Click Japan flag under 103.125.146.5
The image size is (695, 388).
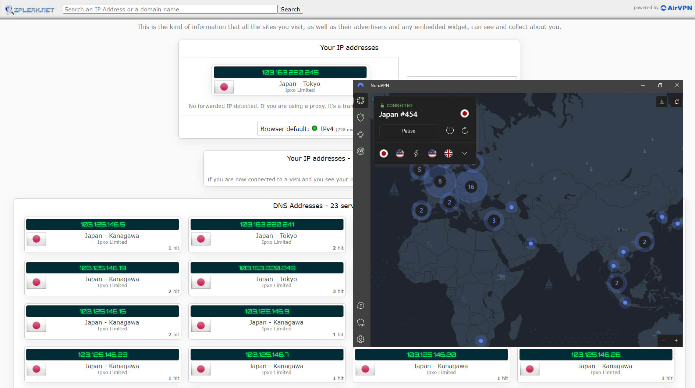36,239
